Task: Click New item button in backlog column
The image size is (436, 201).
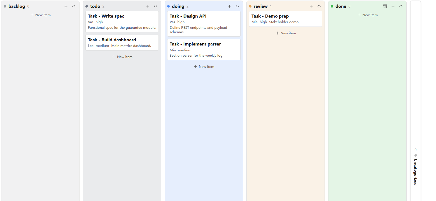Action: 40,15
